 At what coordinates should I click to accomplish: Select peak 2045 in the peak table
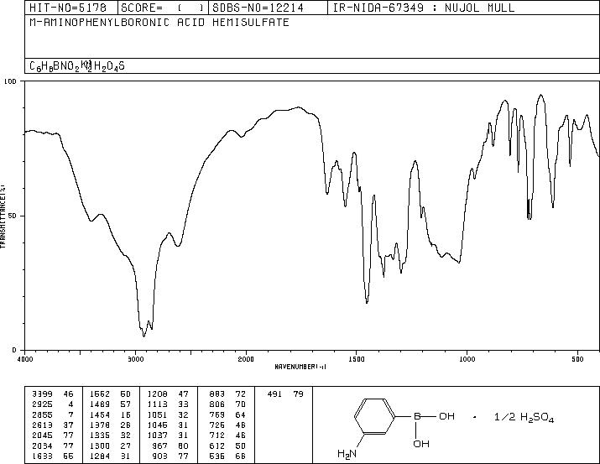(42, 435)
